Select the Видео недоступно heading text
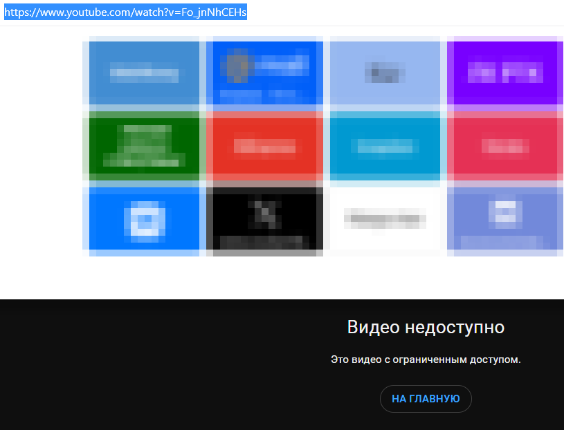Viewport: 564px width, 430px height. click(426, 326)
